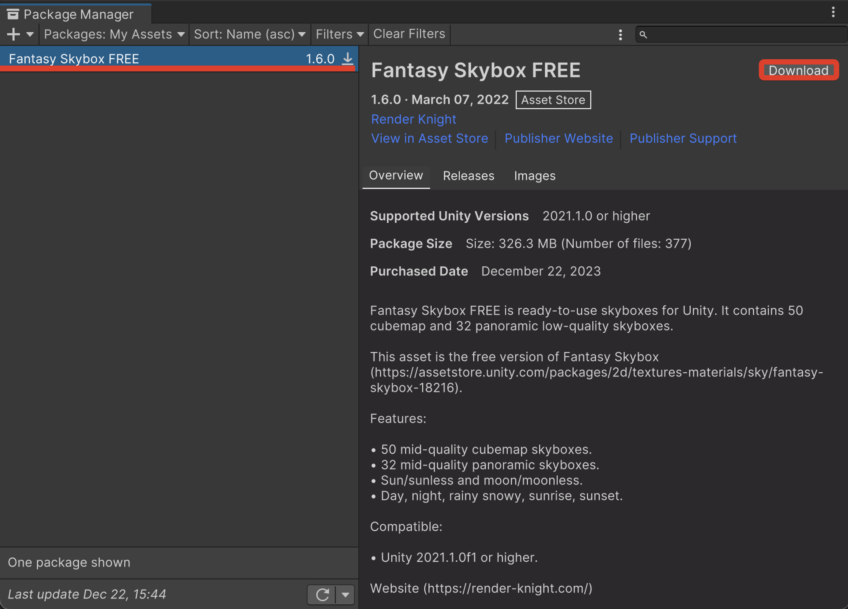Click the 'One package shown' status text
The height and width of the screenshot is (609, 848).
pyautogui.click(x=69, y=562)
